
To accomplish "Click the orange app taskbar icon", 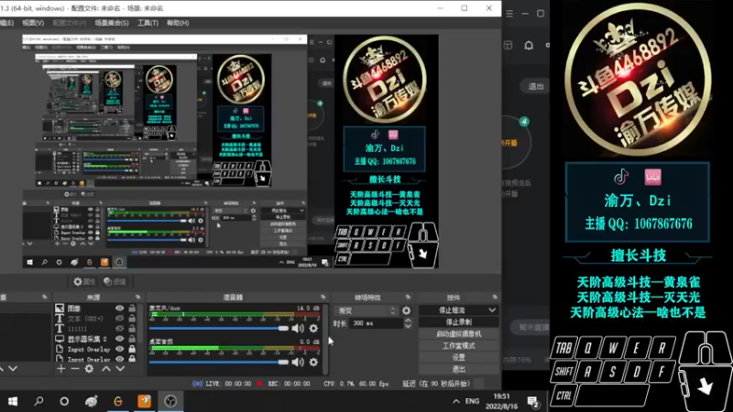I will pos(145,401).
